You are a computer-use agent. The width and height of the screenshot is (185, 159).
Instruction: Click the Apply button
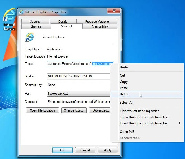tap(108, 150)
